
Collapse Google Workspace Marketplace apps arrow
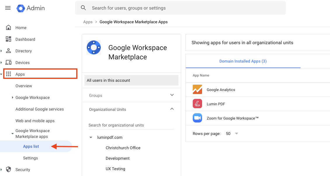coord(13,134)
